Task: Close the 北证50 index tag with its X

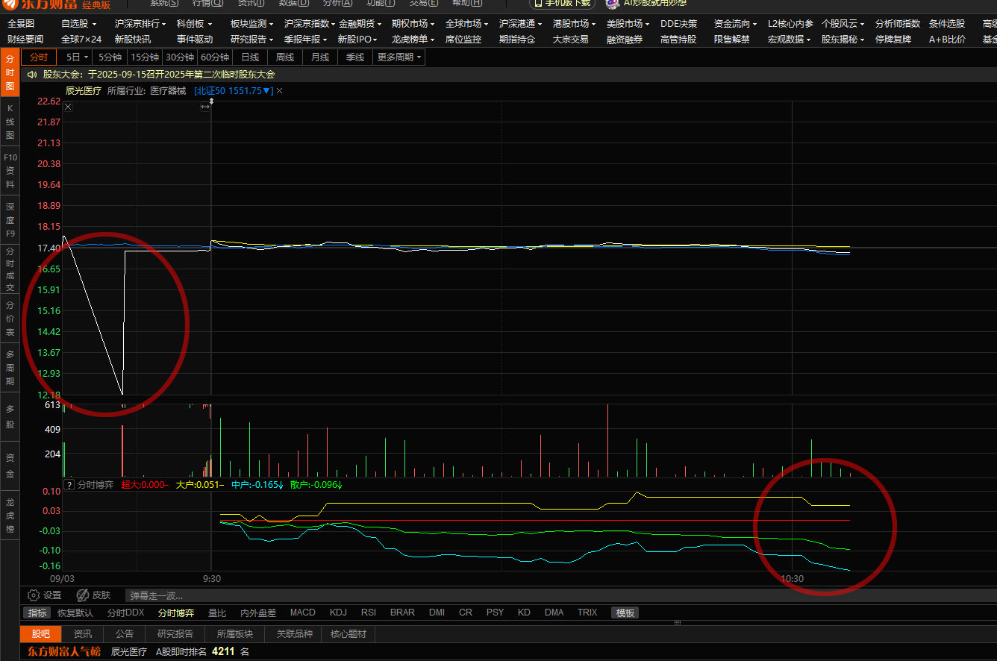Action: coord(280,91)
